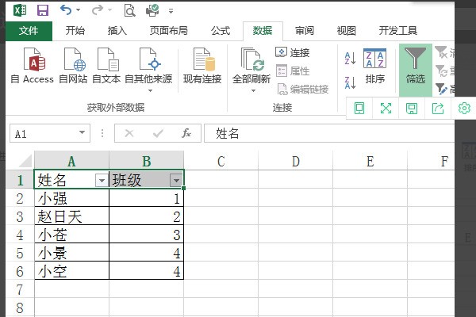This screenshot has width=476, height=317.
Task: Click the formula bar showing 姓名
Action: coord(329,133)
